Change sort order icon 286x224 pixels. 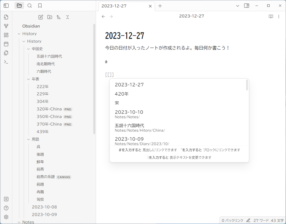point(59,17)
